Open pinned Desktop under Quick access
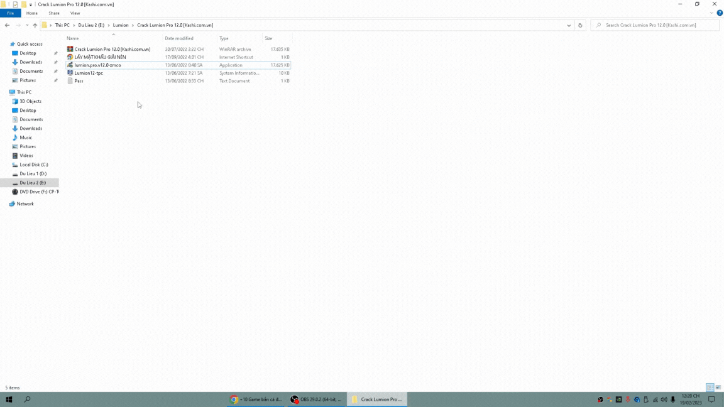724x407 pixels. point(28,53)
